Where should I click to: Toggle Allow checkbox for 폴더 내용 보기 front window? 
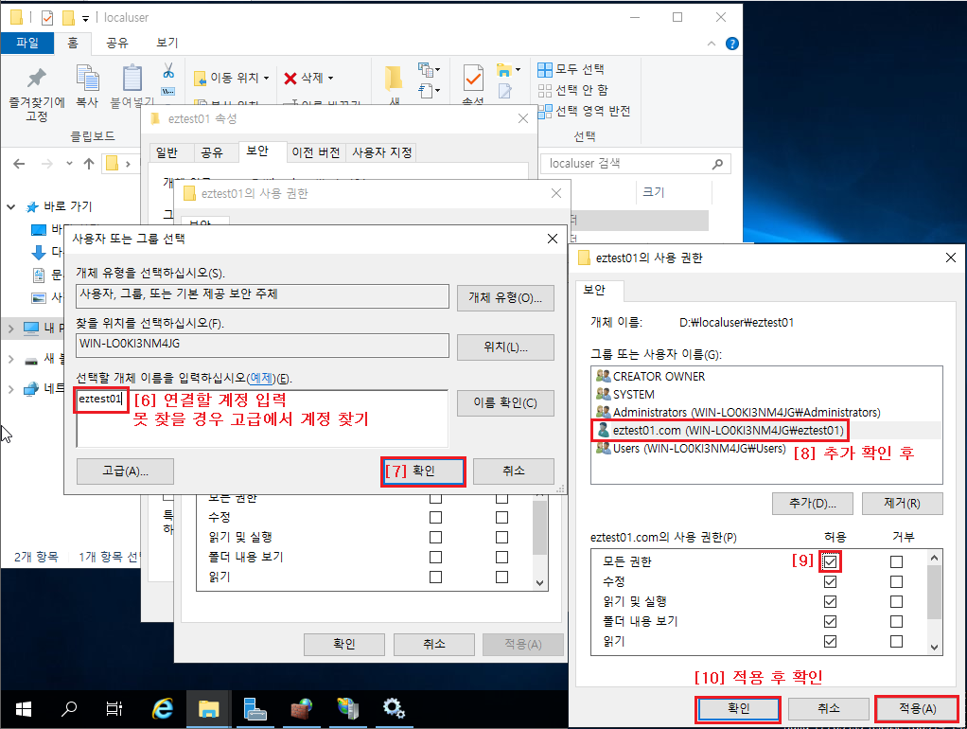tap(830, 621)
